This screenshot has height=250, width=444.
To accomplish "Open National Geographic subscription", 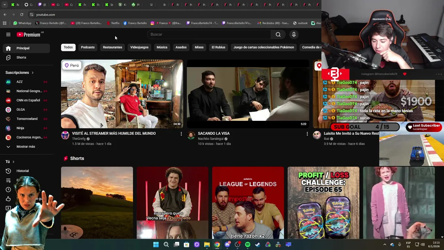I will tap(26, 91).
